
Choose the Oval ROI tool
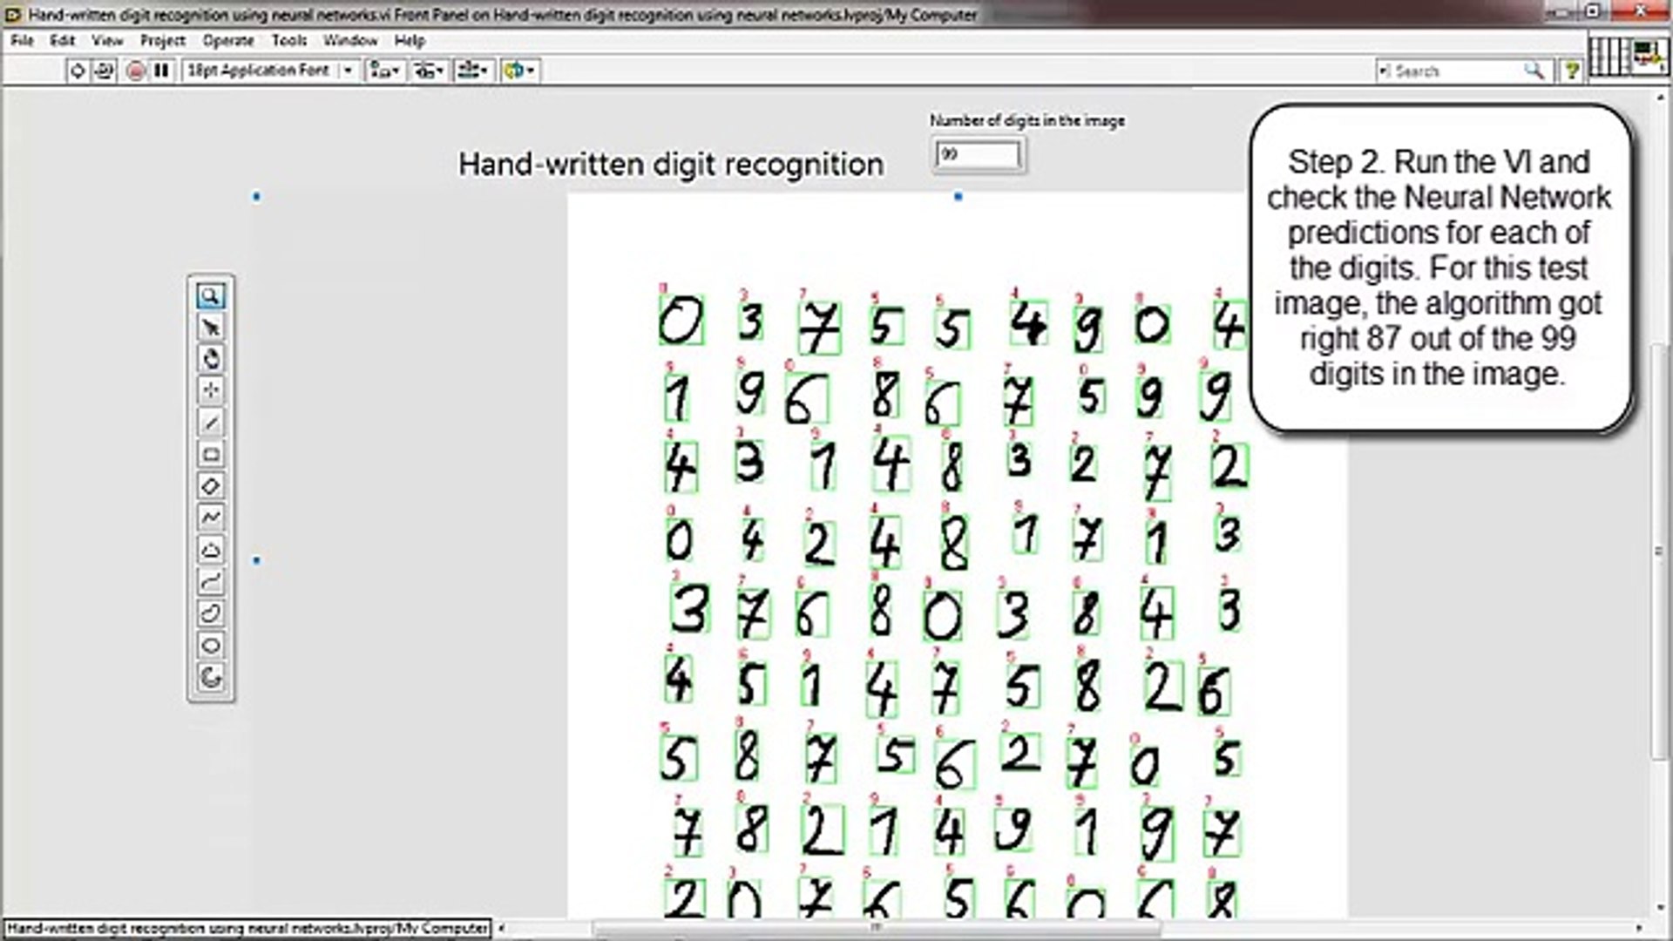[x=210, y=646]
